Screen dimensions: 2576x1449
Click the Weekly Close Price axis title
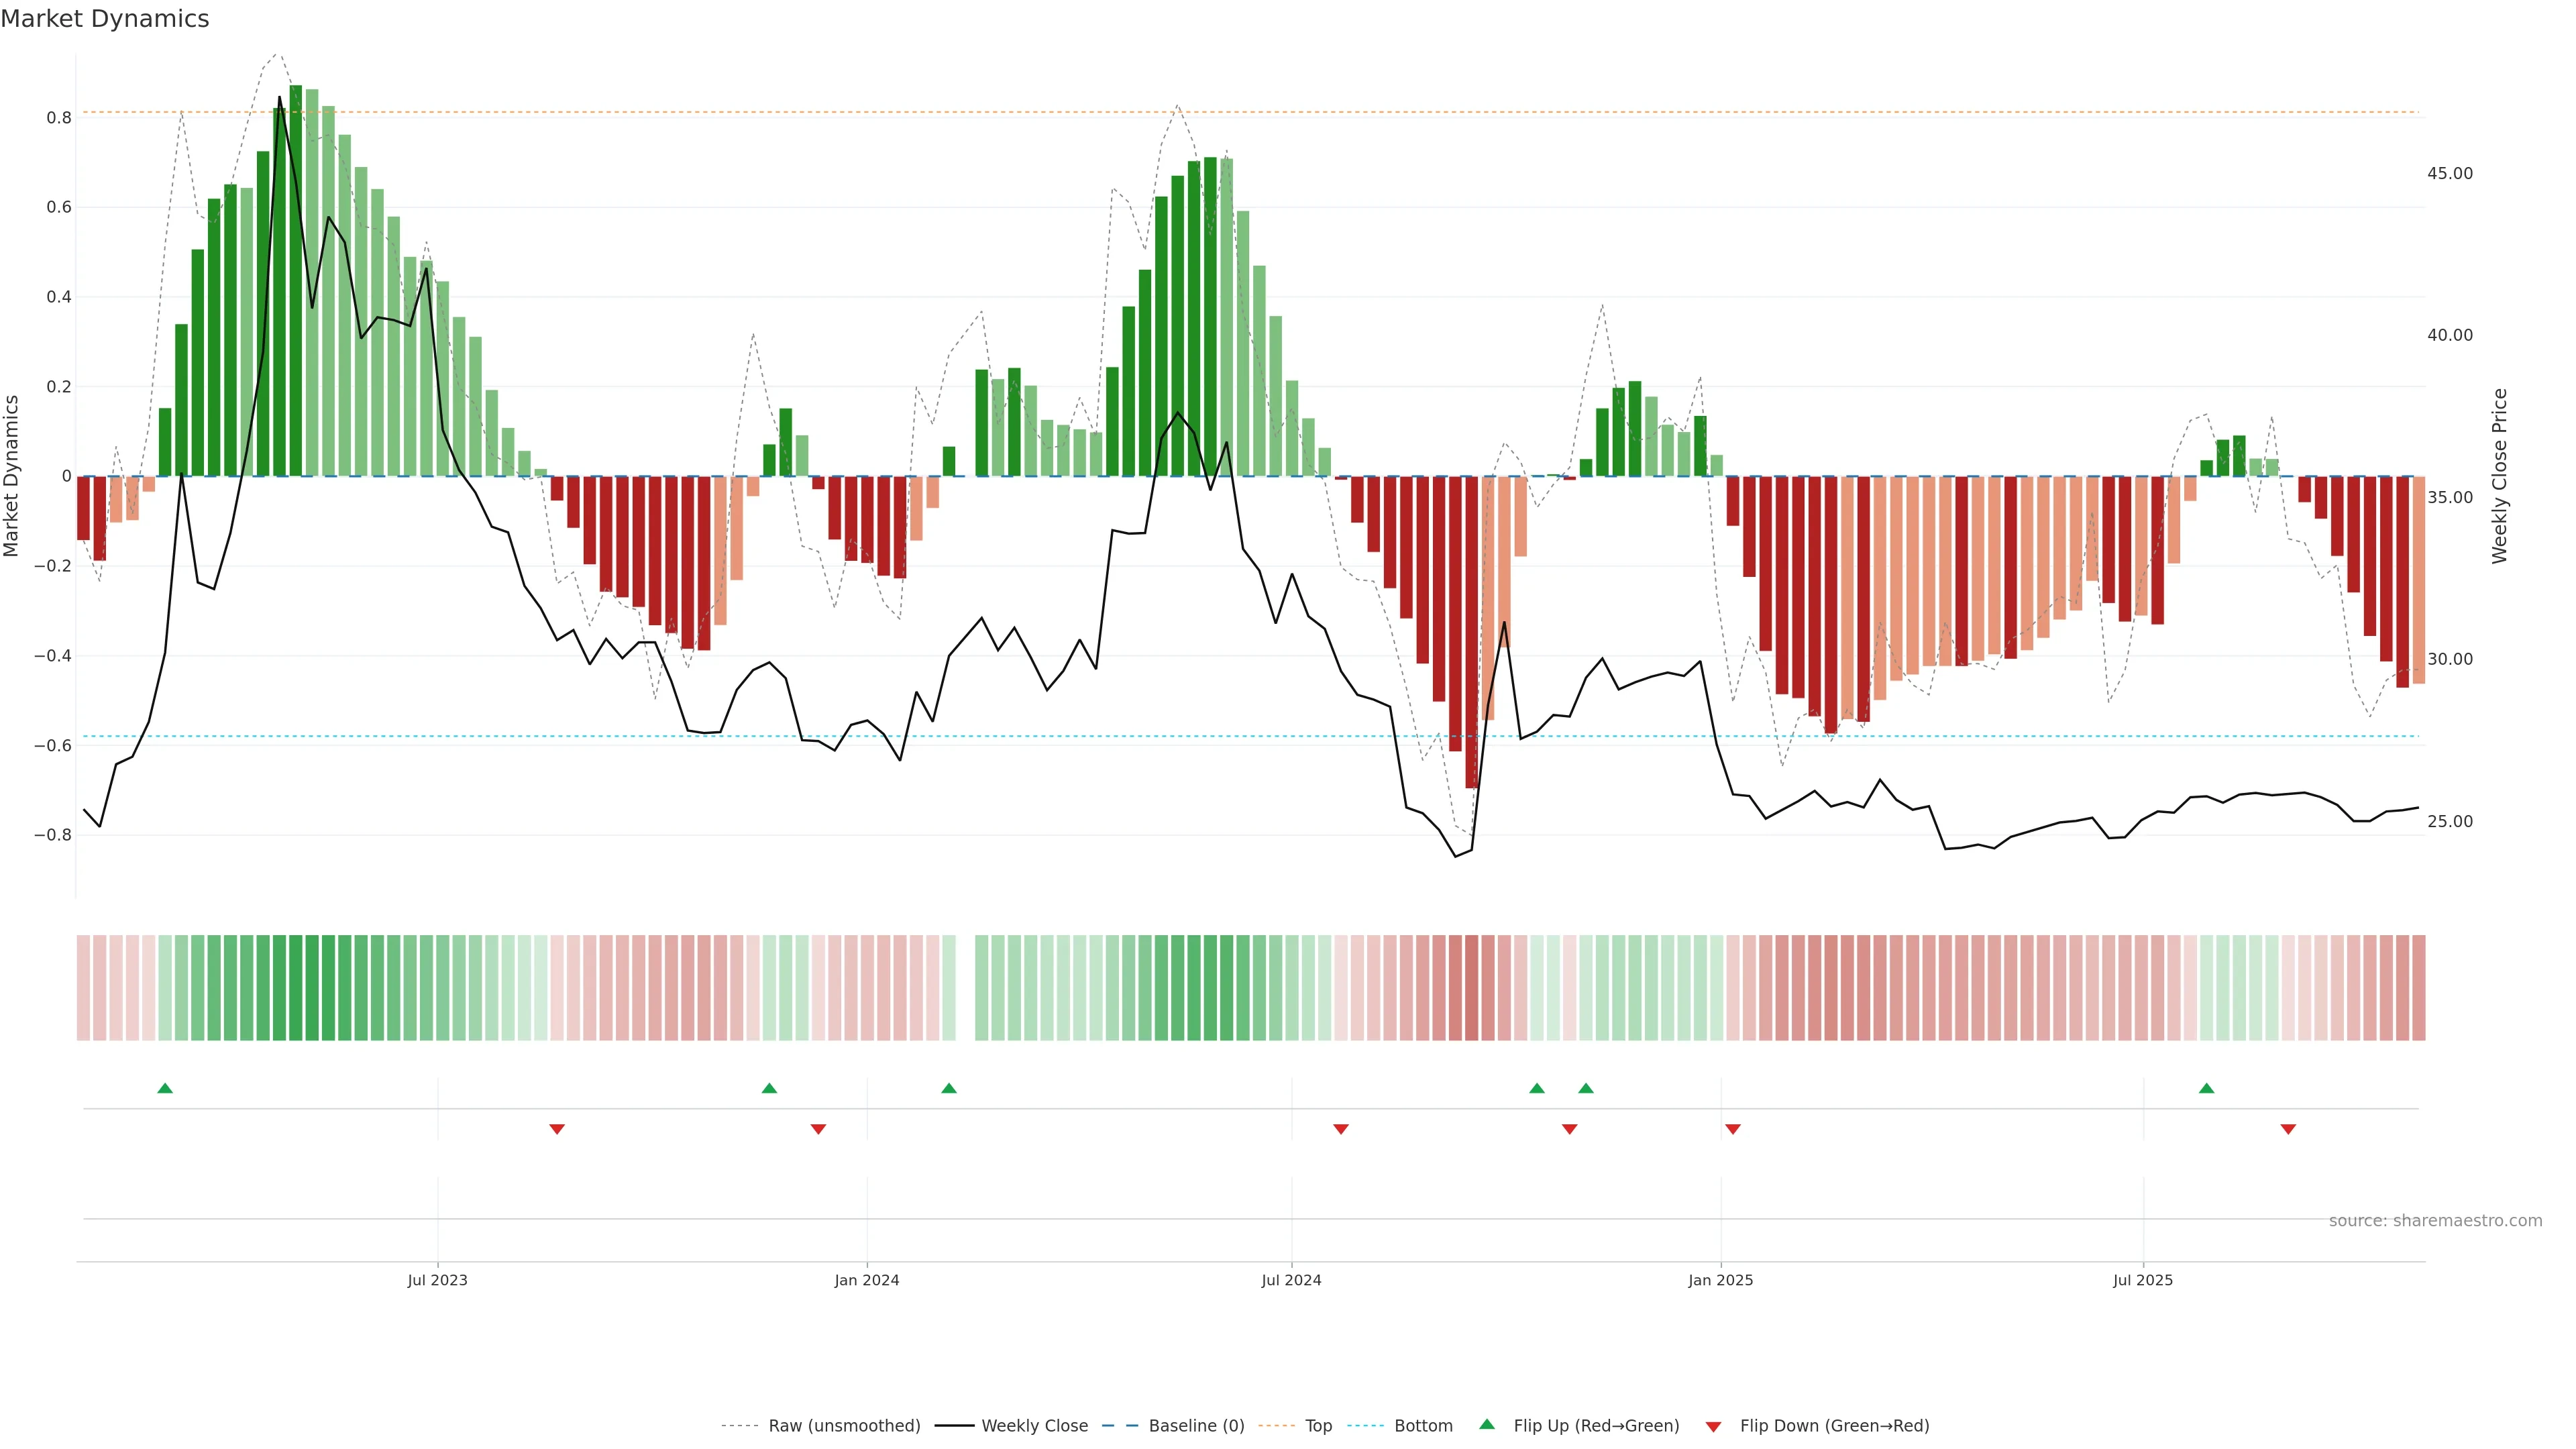point(2500,476)
